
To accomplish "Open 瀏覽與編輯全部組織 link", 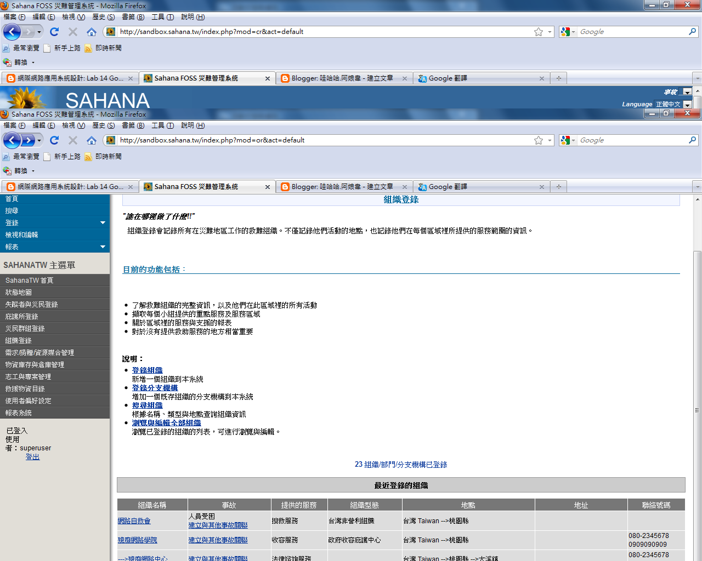I will [x=166, y=423].
